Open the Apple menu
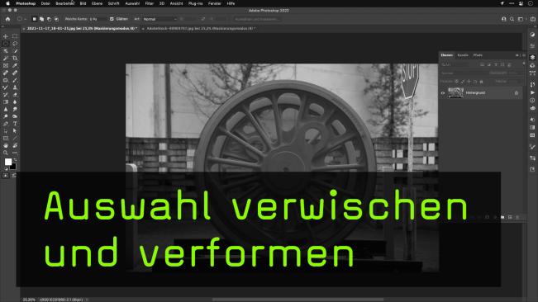Viewport: 538px width, 302px height. [x=7, y=3]
